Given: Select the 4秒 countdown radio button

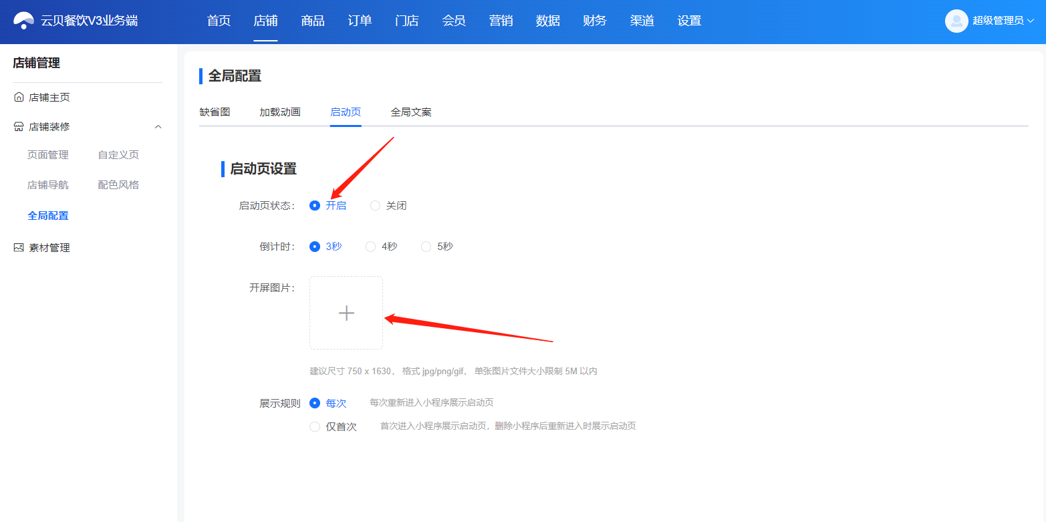Looking at the screenshot, I should 370,247.
